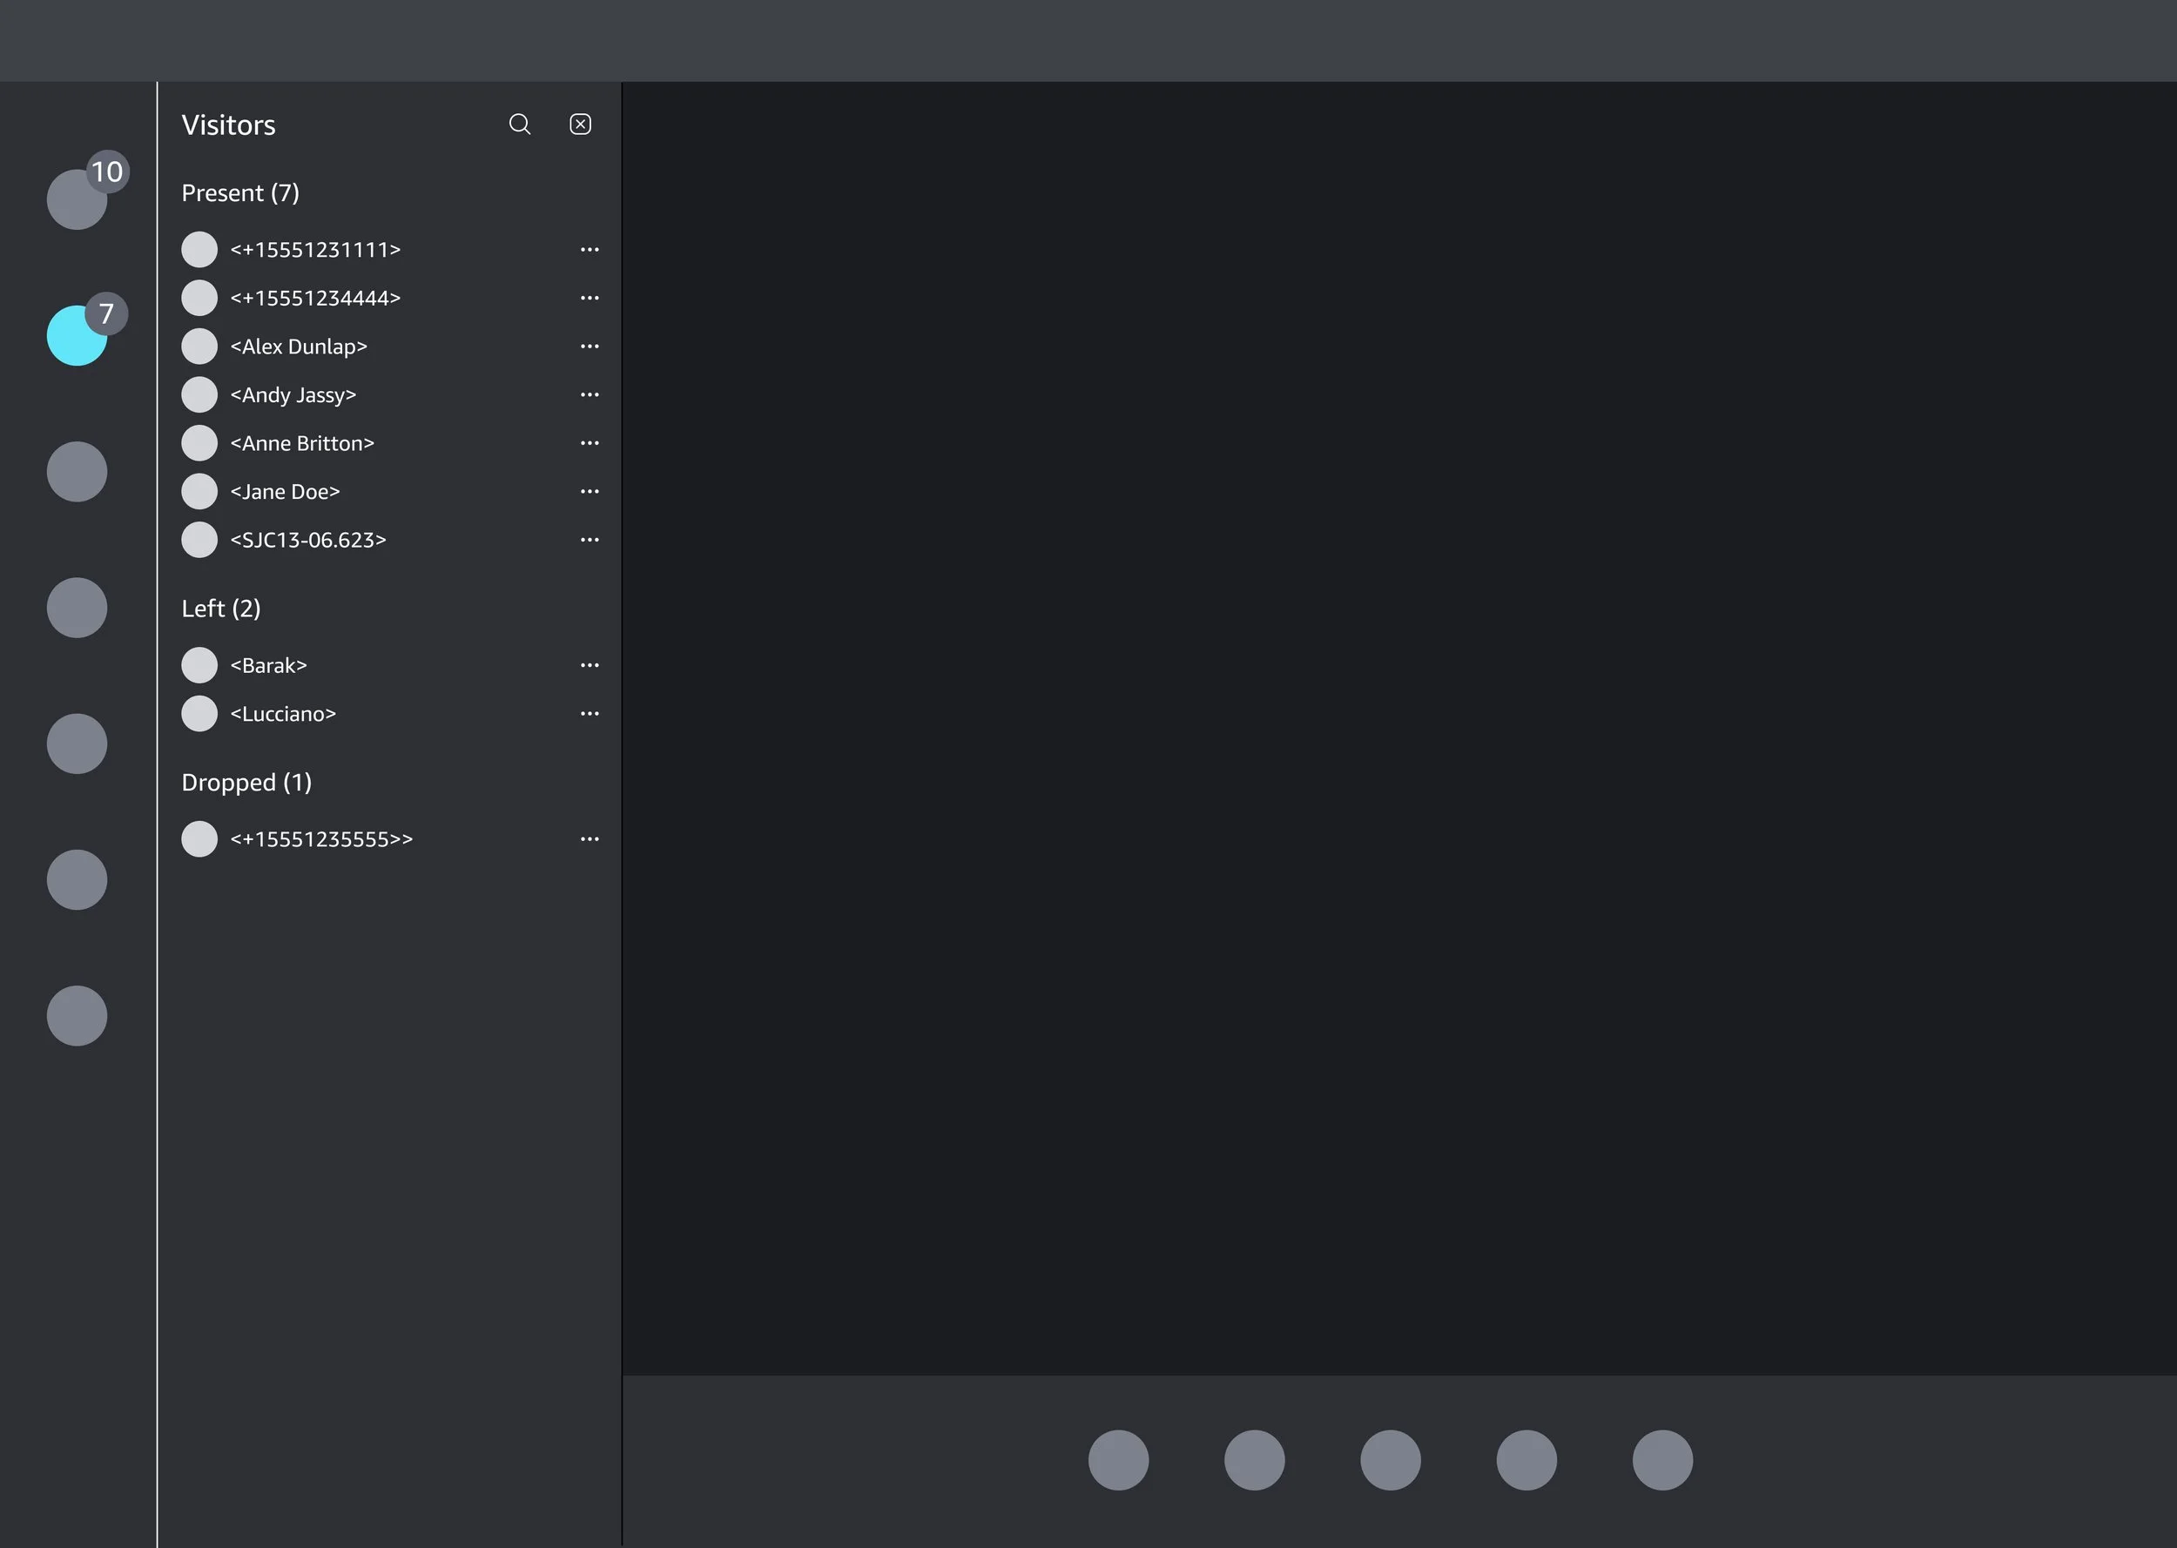Click the Left (2) section header

221,608
